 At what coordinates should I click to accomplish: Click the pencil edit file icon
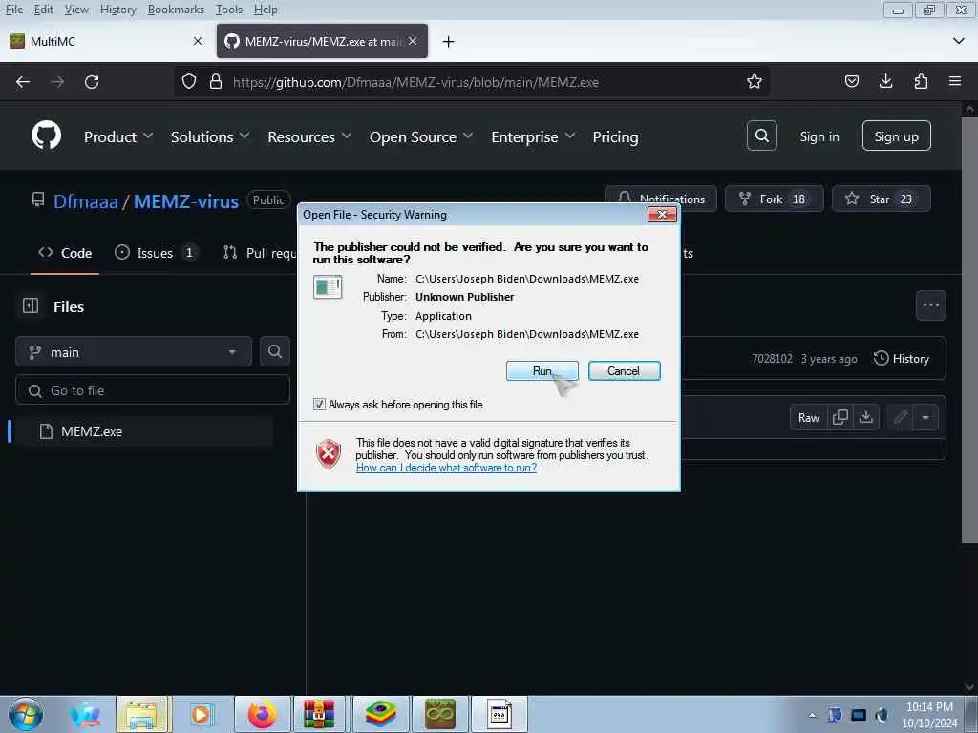tap(900, 417)
